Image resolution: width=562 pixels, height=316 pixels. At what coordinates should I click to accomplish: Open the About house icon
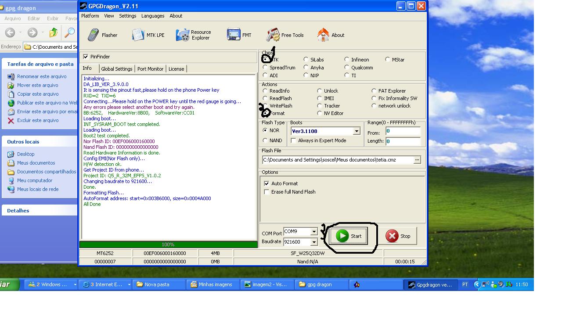(x=331, y=35)
